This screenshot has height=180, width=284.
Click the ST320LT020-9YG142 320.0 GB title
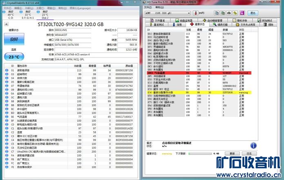coord(70,24)
